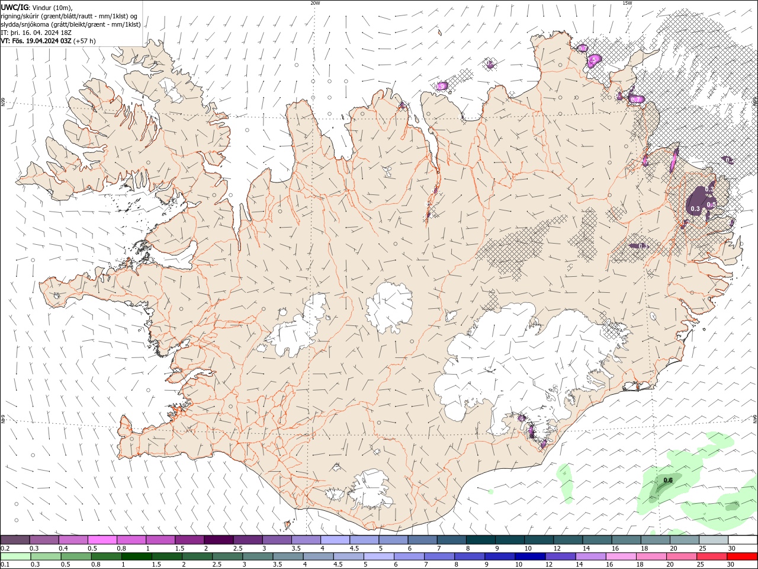
Task: Click the '30' label on the rain scale
Action: [731, 565]
